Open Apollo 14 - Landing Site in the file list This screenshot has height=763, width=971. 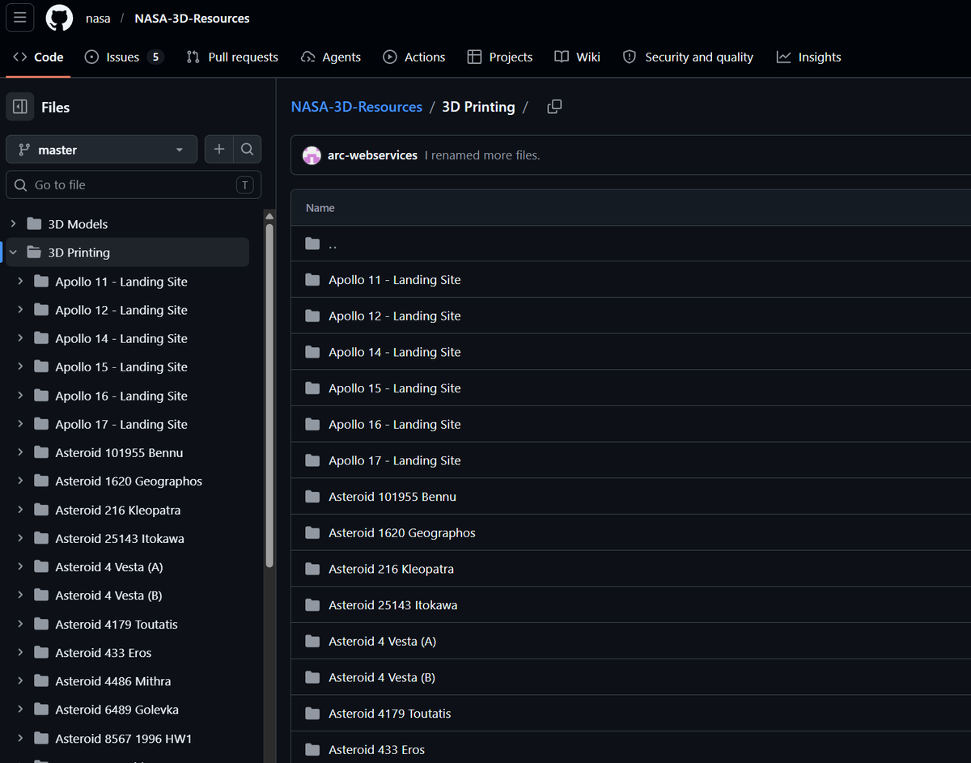pos(395,352)
